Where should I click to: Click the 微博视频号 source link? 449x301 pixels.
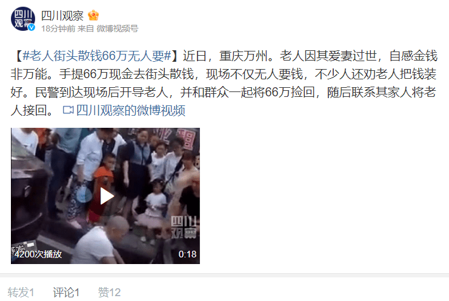118,28
